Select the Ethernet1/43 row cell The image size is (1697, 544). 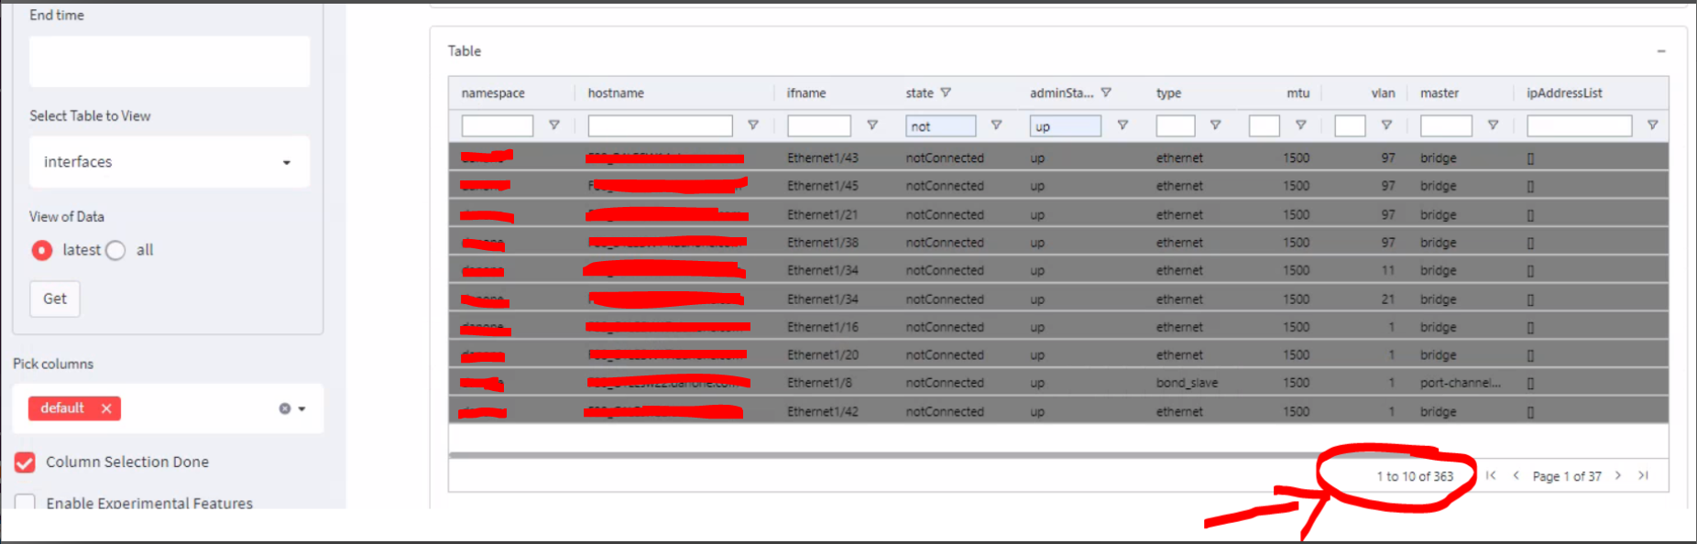(823, 158)
